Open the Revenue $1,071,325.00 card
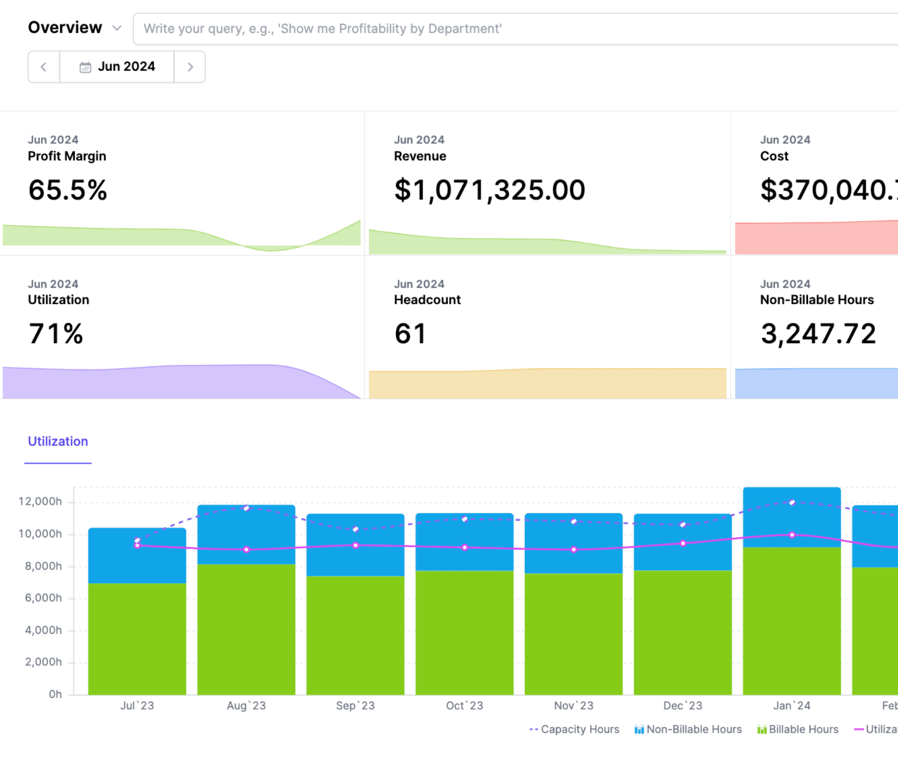898x758 pixels. coord(547,183)
